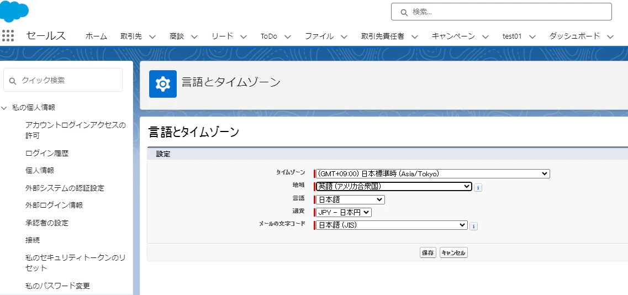Collapse the 私の個人情報 section
628x295 pixels.
click(4, 107)
